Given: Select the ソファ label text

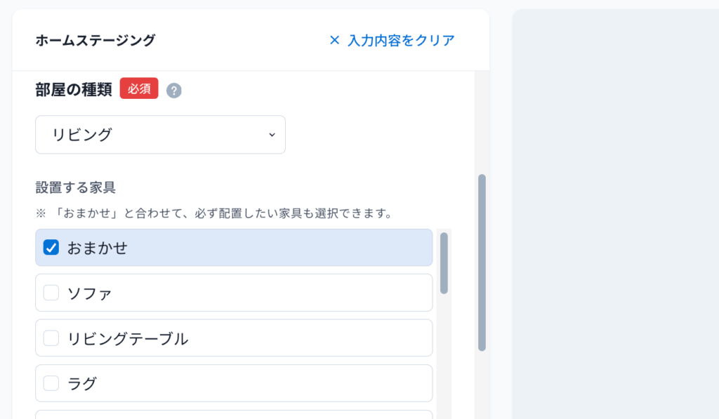Looking at the screenshot, I should pos(90,293).
